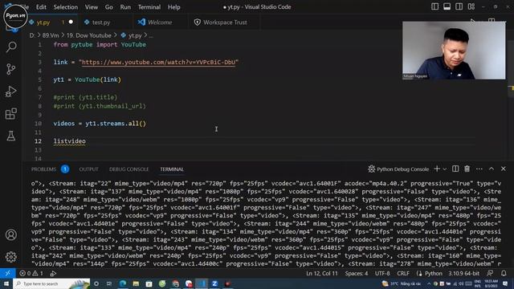Maximize panel size with chevron up
Image resolution: width=514 pixels, height=289 pixels.
coord(492,169)
